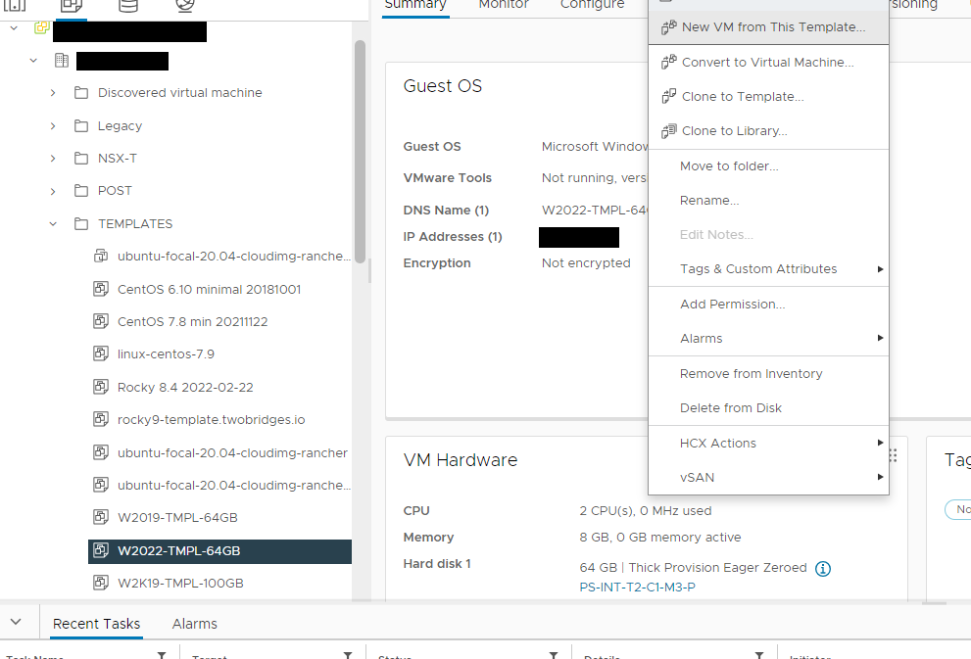Viewport: 971px width, 659px height.
Task: Open the Storage inventory view icon
Action: (128, 6)
